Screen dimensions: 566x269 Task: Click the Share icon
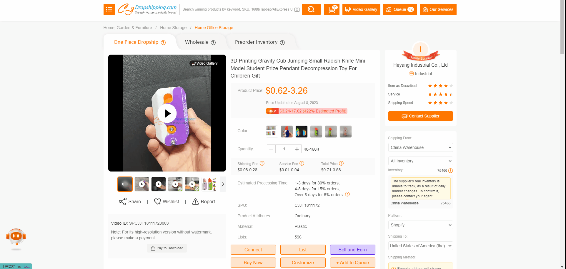(x=123, y=201)
